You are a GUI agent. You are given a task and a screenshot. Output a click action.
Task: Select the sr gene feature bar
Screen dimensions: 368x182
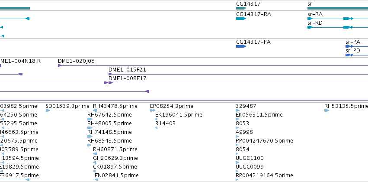pyautogui.click(x=338, y=8)
